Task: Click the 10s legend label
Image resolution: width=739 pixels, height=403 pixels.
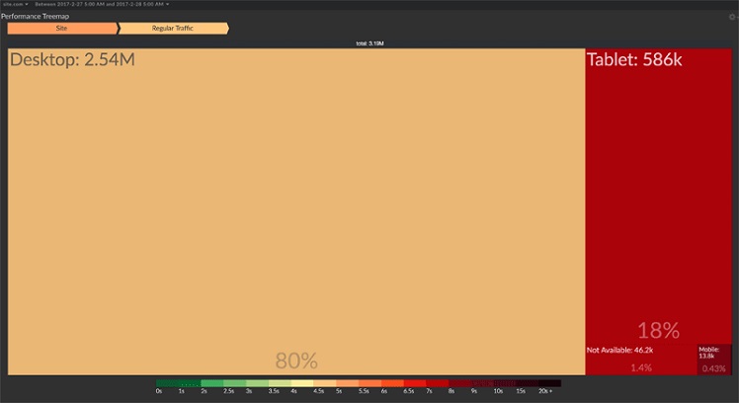Action: point(498,391)
